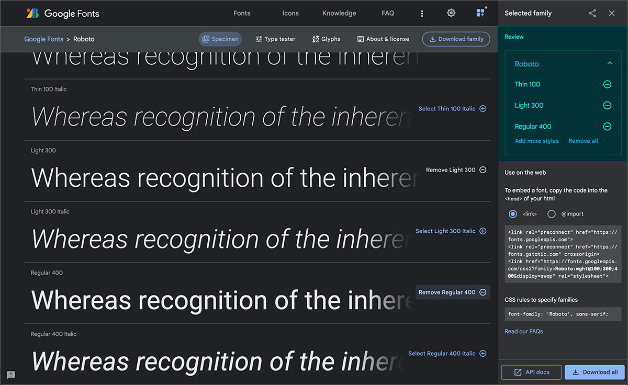Remove Light 300 from the review list
This screenshot has width=628, height=385.
607,106
